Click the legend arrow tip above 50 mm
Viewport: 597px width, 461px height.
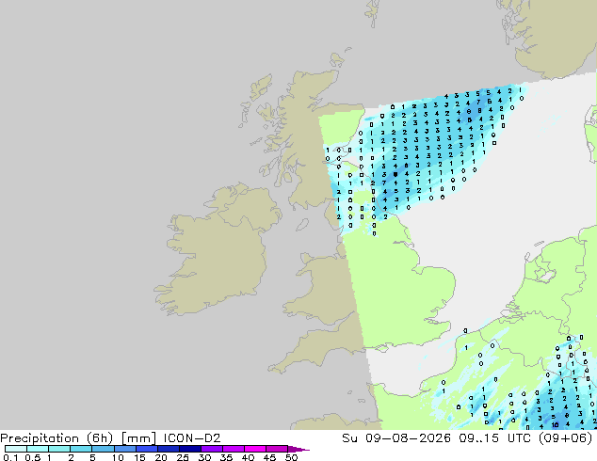point(299,449)
